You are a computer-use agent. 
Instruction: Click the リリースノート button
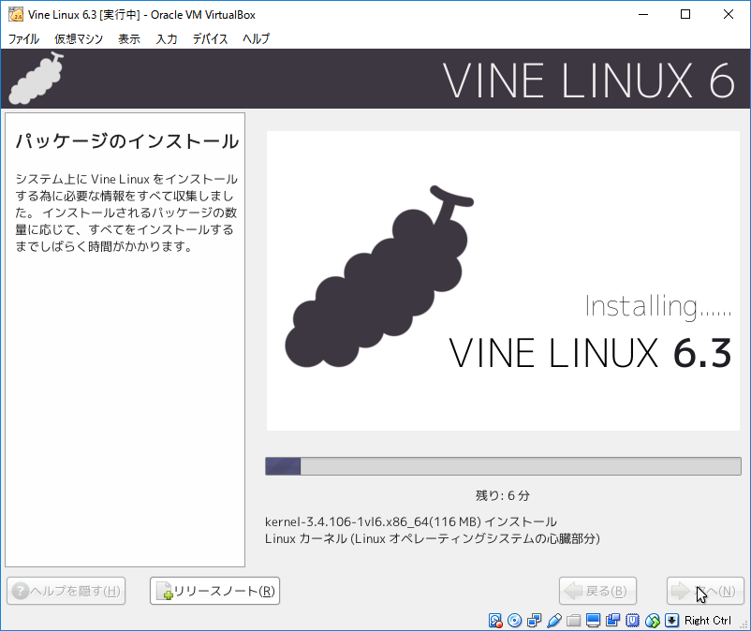214,591
